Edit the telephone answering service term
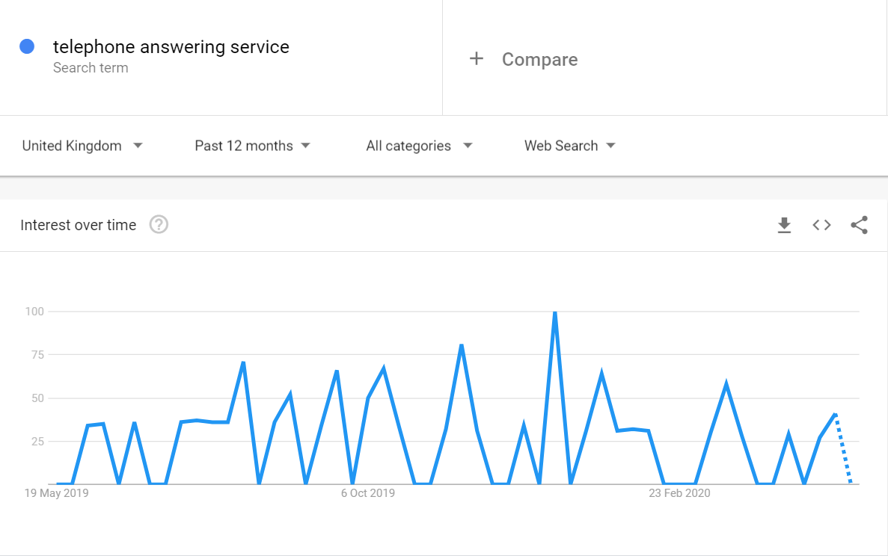Image resolution: width=888 pixels, height=556 pixels. pyautogui.click(x=171, y=47)
